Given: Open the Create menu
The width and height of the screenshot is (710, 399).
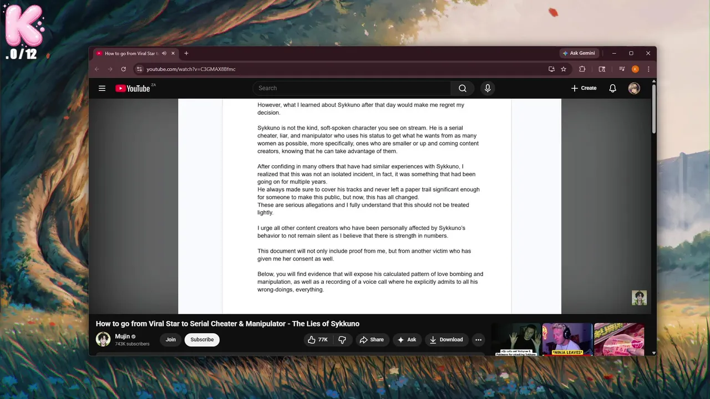Looking at the screenshot, I should click(584, 88).
